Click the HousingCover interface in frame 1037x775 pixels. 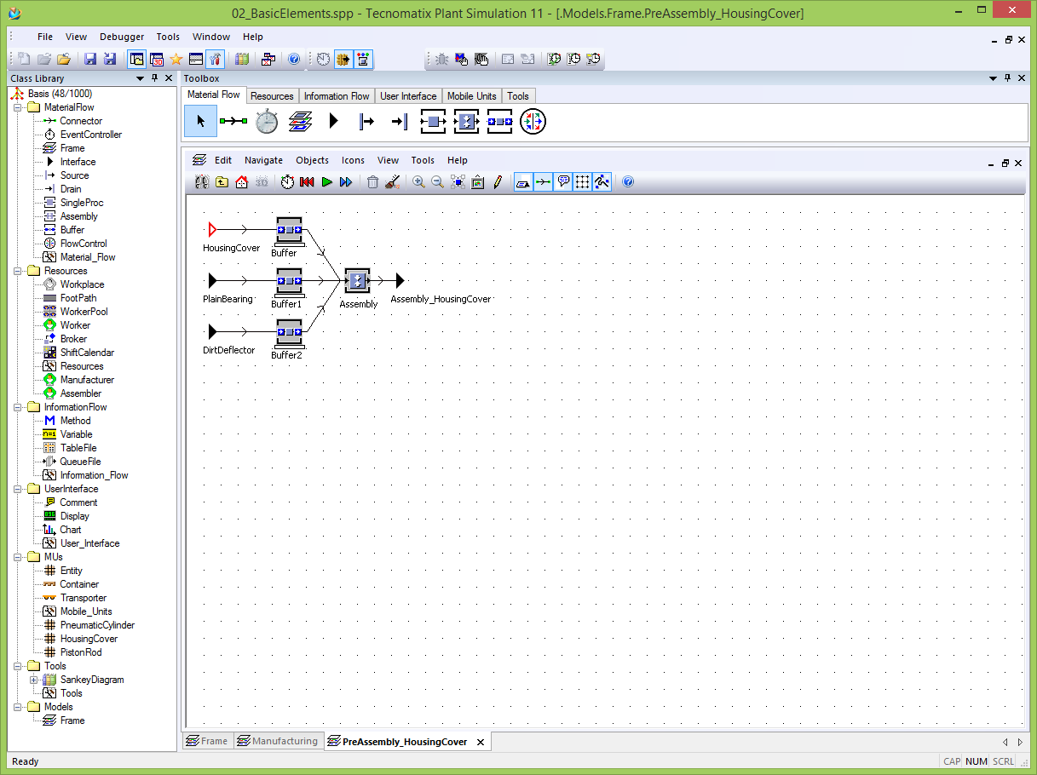pyautogui.click(x=213, y=229)
